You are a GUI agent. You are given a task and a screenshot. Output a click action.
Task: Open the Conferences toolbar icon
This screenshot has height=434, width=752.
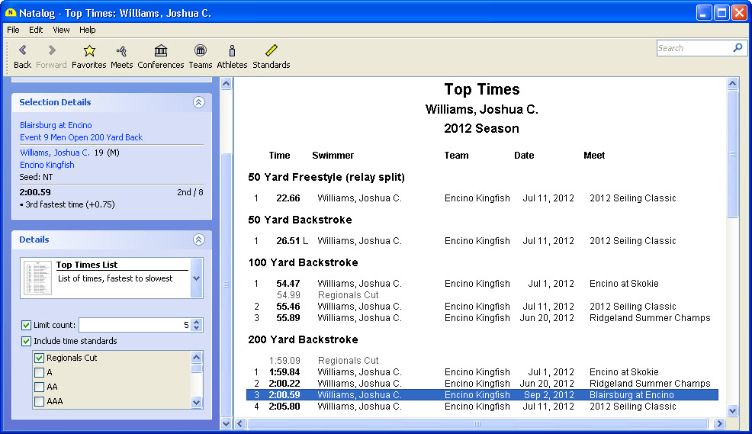pyautogui.click(x=161, y=51)
